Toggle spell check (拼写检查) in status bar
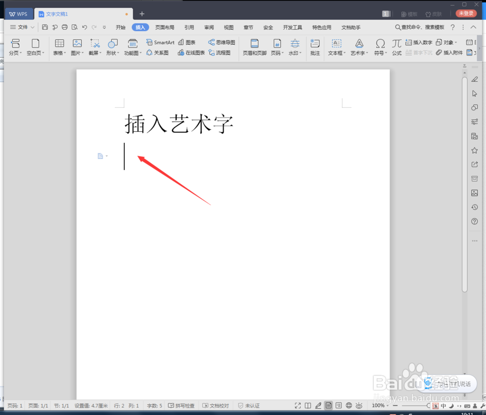Screen dimensions: 486x415 [181, 406]
